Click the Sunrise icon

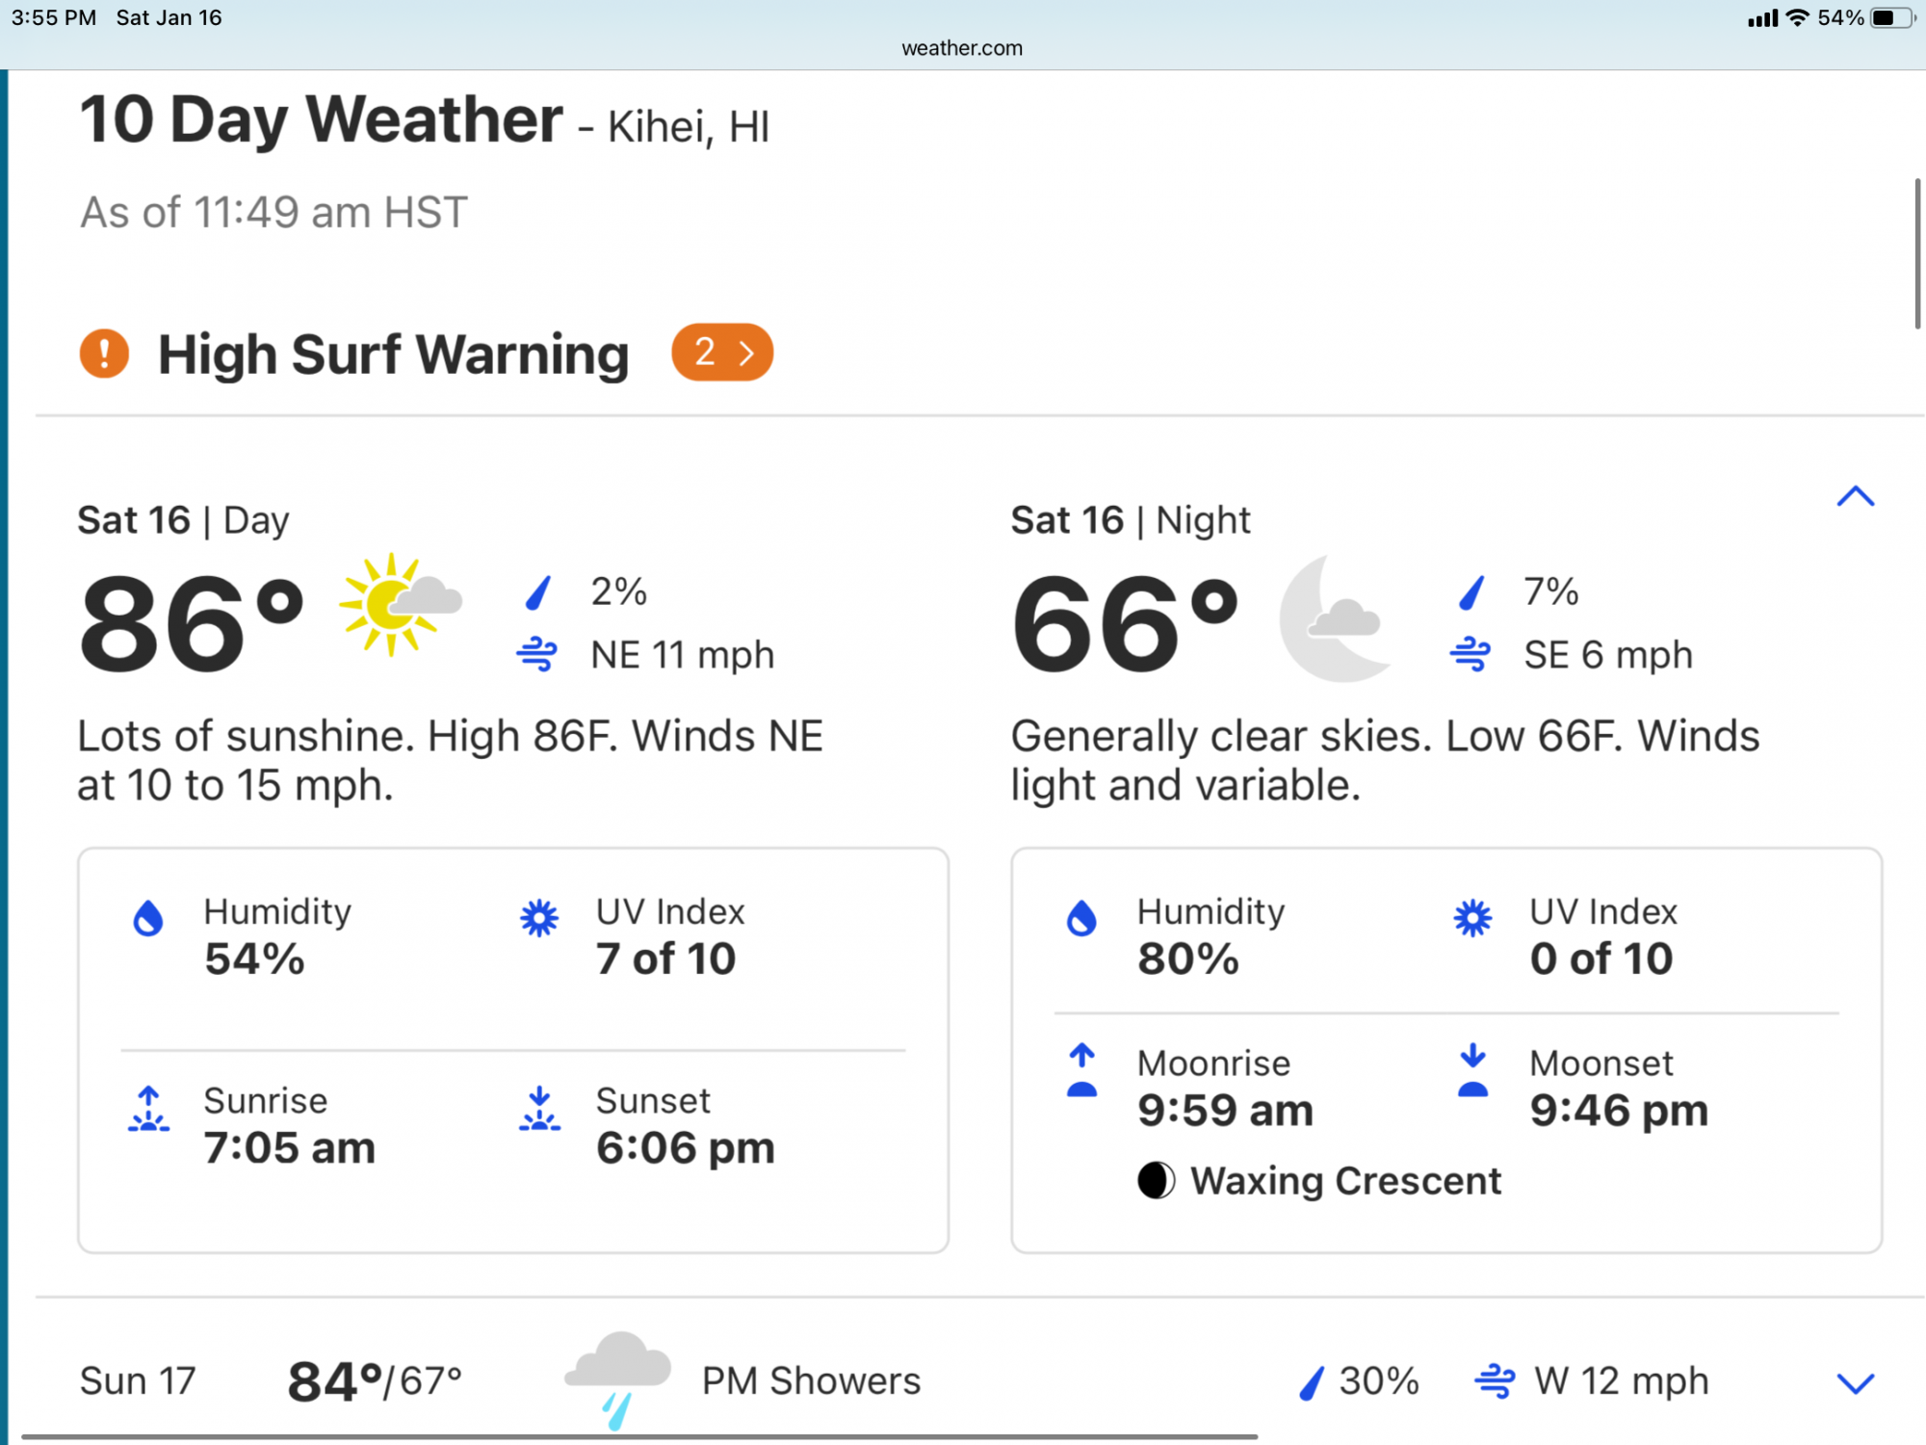coord(148,1110)
